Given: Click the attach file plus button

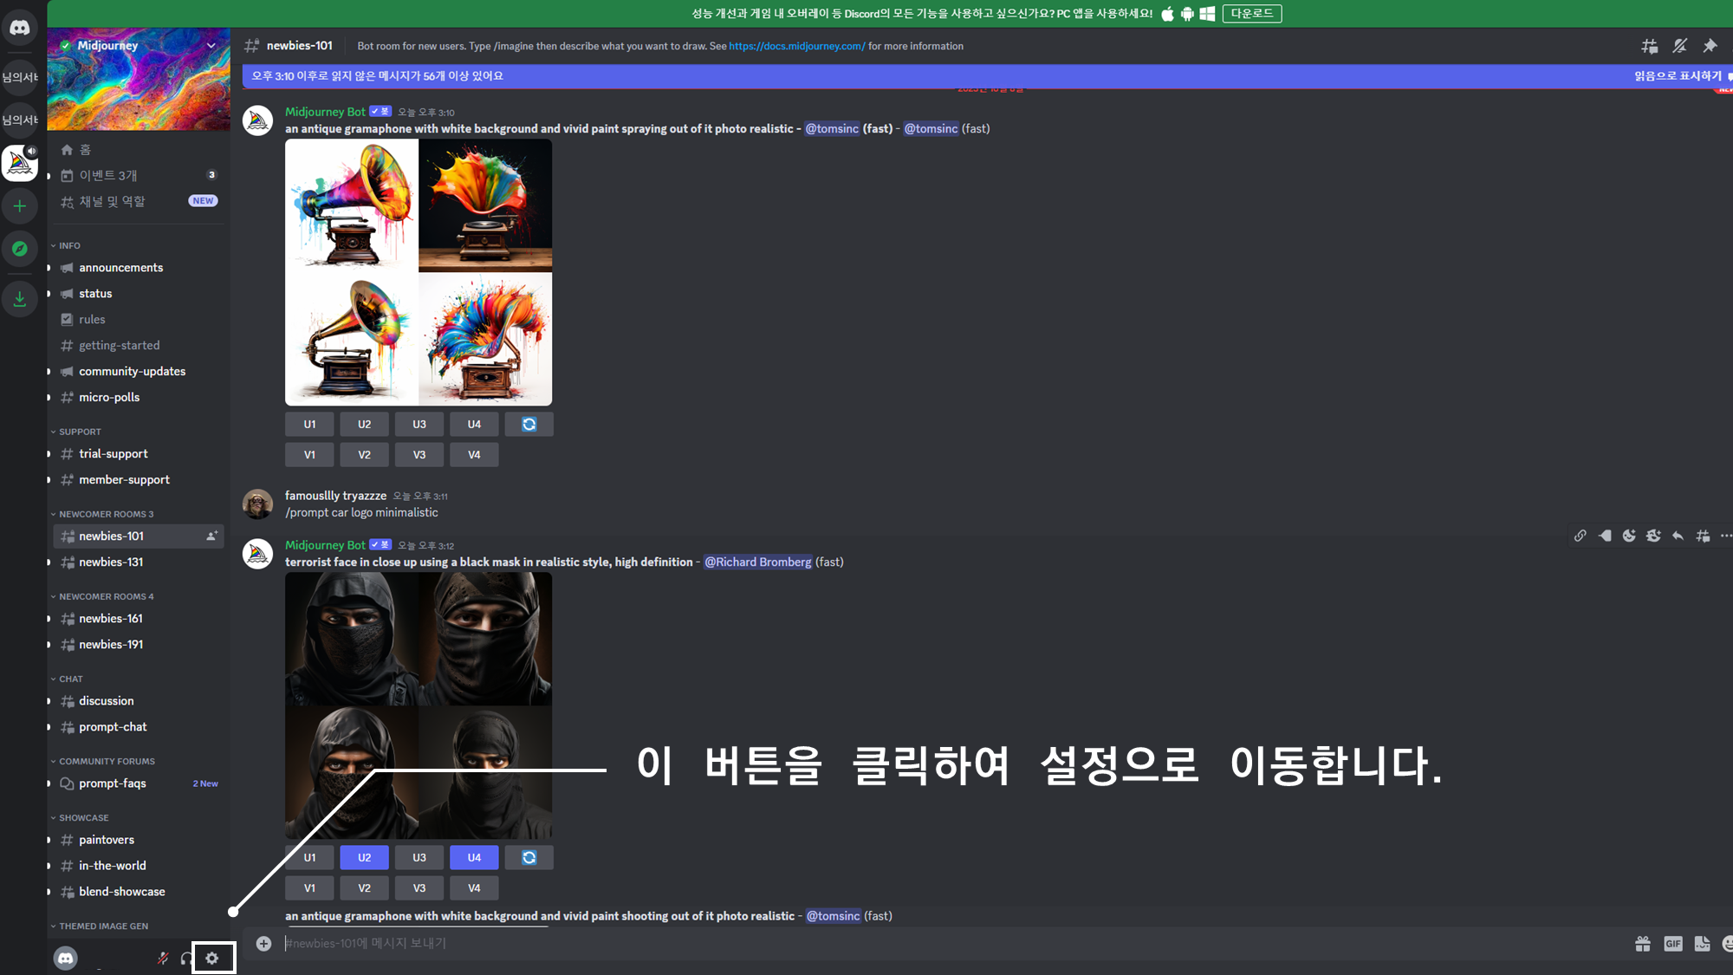Looking at the screenshot, I should 263,944.
